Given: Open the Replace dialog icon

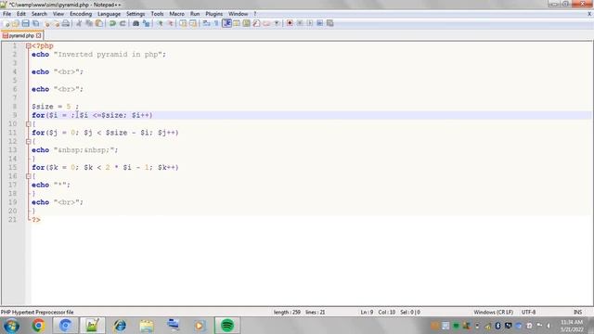Looking at the screenshot, I should [146, 23].
